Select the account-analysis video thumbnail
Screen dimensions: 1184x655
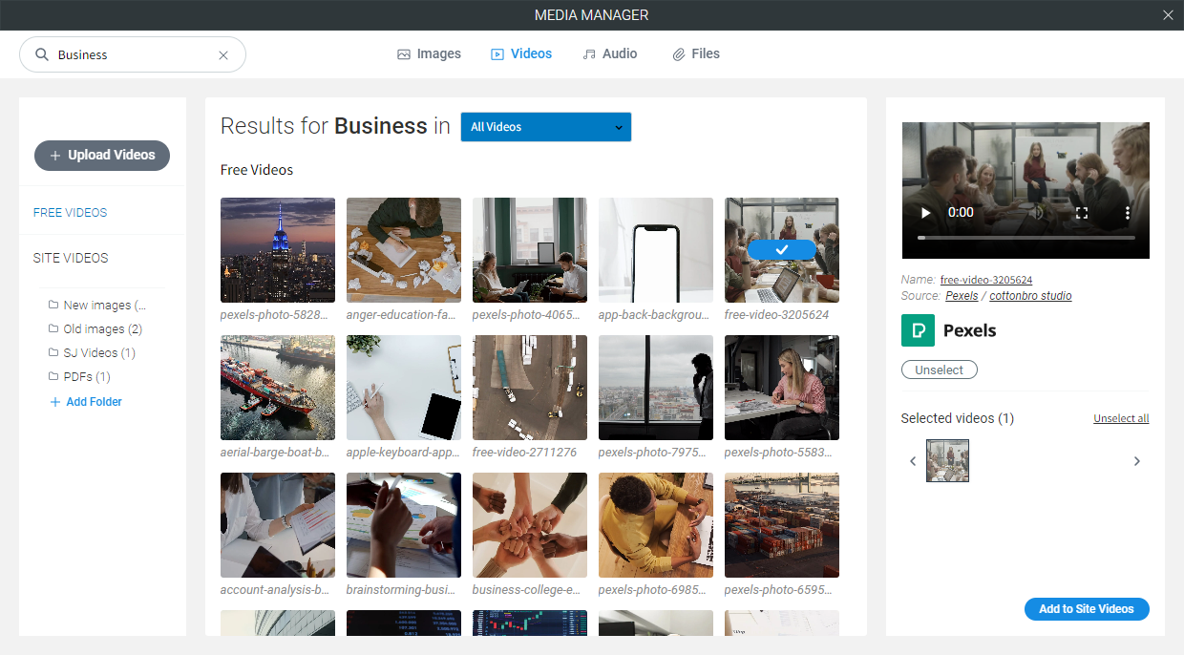click(278, 525)
